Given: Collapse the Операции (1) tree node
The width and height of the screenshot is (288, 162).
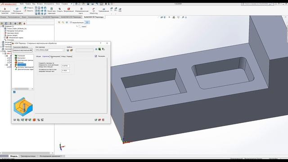Looking at the screenshot, I should click(x=1, y=26).
